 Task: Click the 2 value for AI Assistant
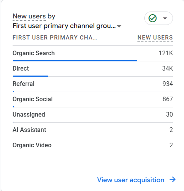click(x=171, y=130)
